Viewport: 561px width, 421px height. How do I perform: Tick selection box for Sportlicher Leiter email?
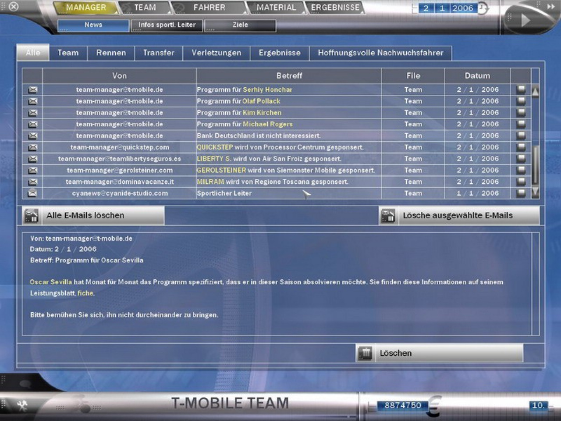click(x=521, y=193)
